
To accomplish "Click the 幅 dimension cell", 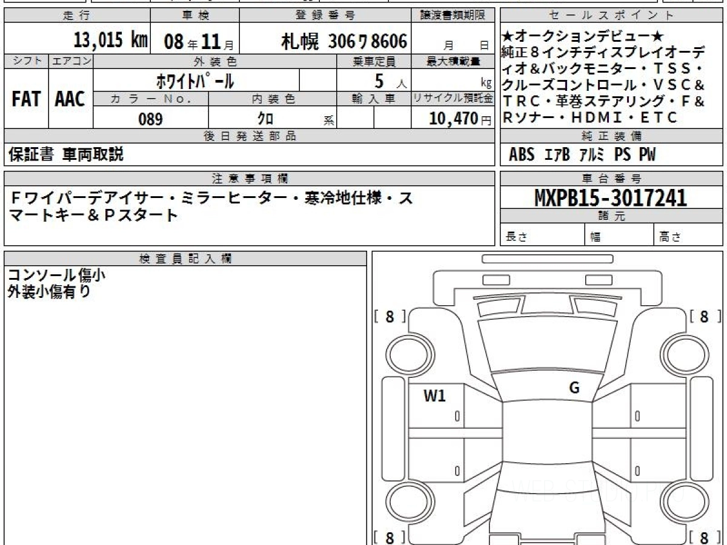I will tap(619, 235).
